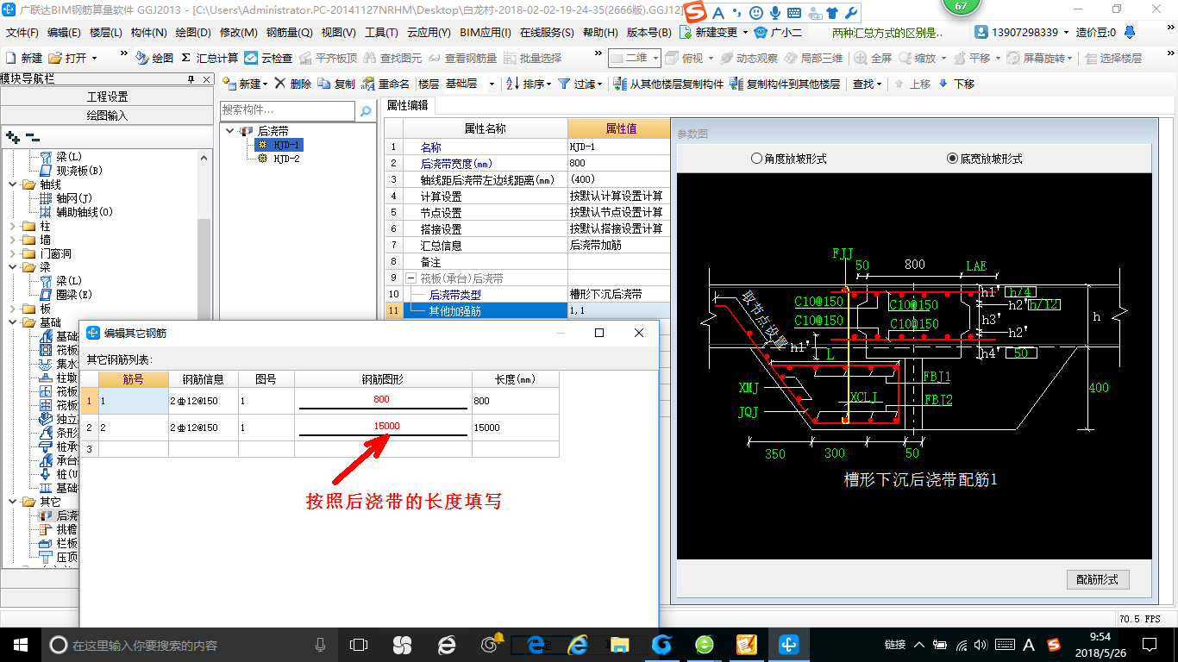This screenshot has width=1178, height=662.
Task: Move component up with 上移
Action: [912, 84]
